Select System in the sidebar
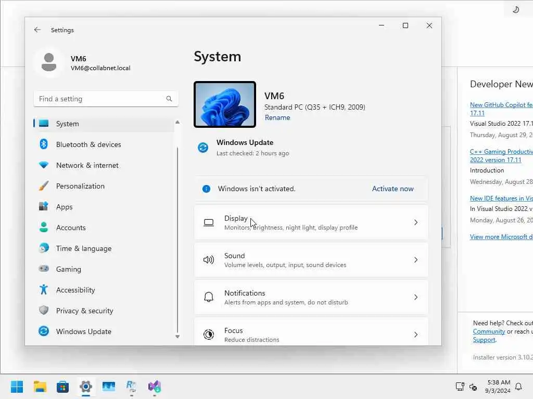This screenshot has height=399, width=533. click(x=104, y=124)
